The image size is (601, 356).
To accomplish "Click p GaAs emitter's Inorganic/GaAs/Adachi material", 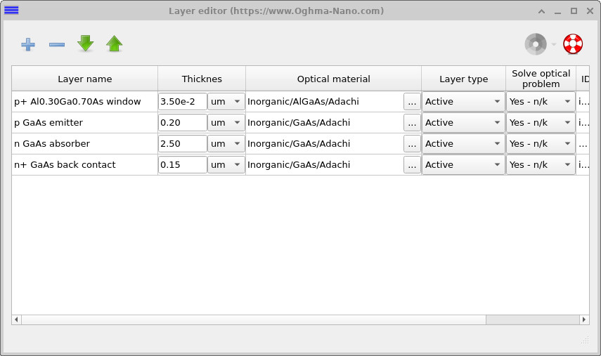I will 299,122.
